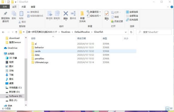Select Paste shortcut in ribbon
This screenshot has width=174, height=112.
point(35,16)
